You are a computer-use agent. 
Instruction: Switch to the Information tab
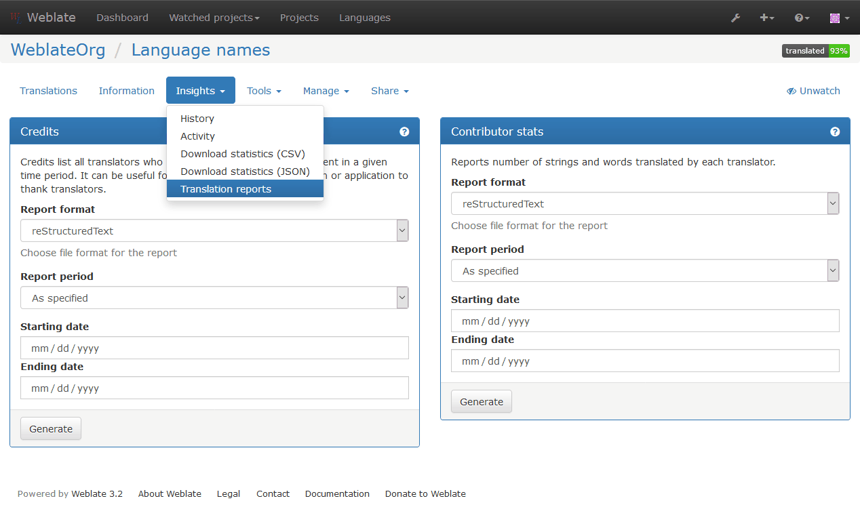tap(127, 91)
